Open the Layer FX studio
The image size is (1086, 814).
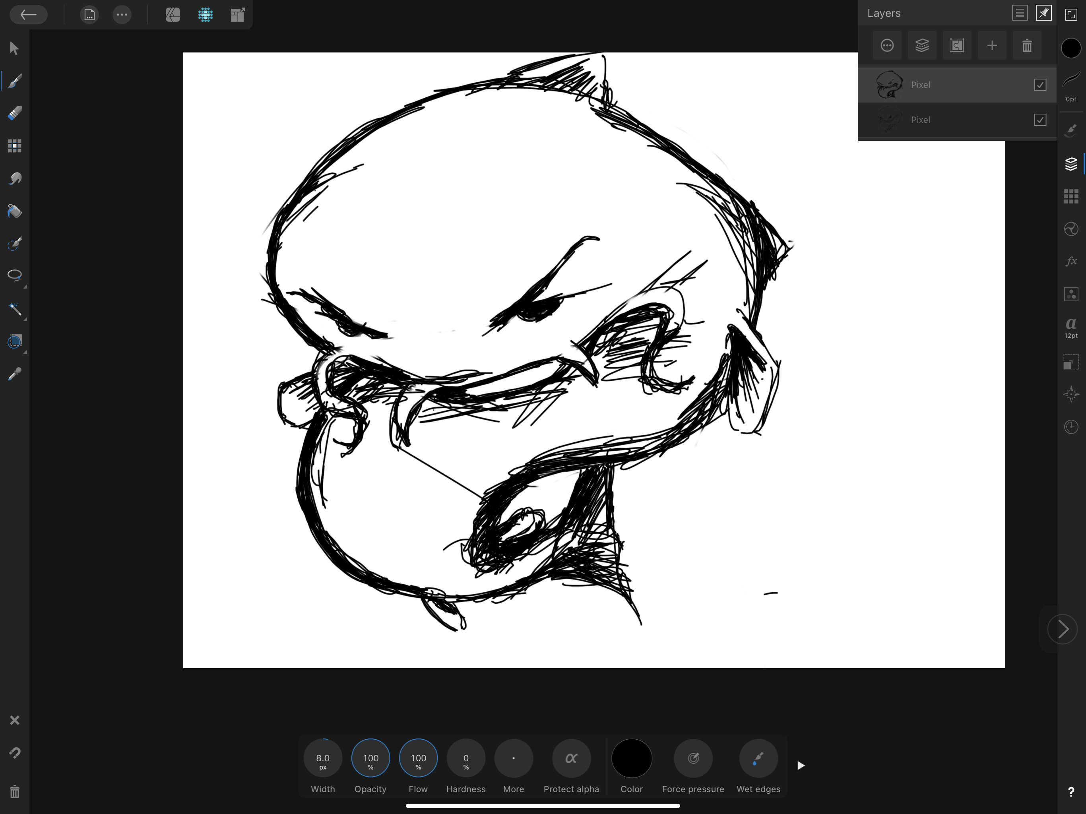[1071, 261]
